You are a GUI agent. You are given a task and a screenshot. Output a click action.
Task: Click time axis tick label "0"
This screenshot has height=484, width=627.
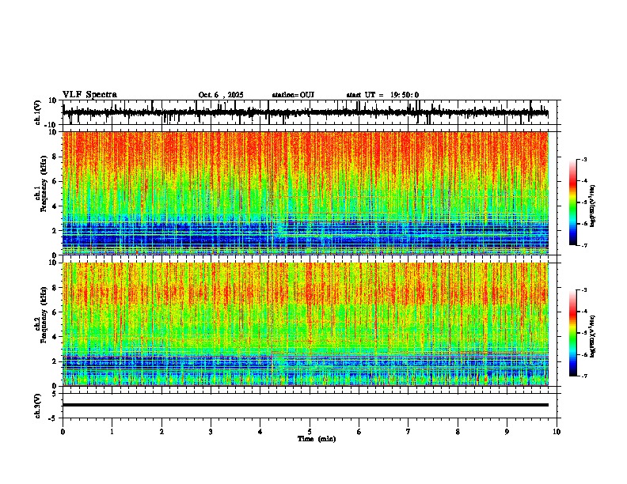pos(63,432)
